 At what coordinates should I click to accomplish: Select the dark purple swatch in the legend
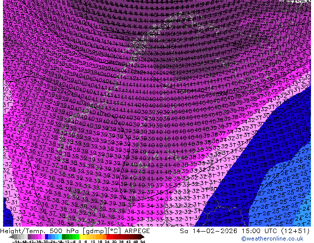[x=29, y=237]
